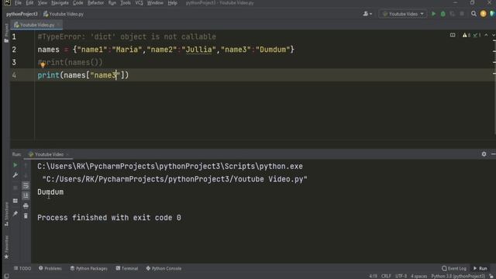Viewport: 496px width, 279px height.
Task: Select the Youtube Video tab in the Run panel
Action: coord(49,154)
